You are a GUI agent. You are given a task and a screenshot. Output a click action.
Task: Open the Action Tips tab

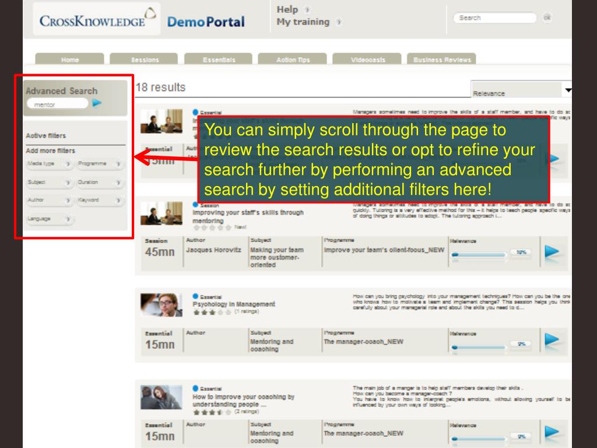coord(293,60)
